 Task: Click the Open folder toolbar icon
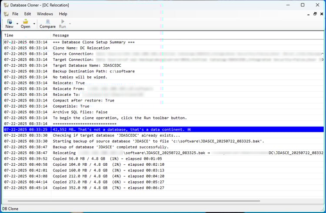pos(25,21)
